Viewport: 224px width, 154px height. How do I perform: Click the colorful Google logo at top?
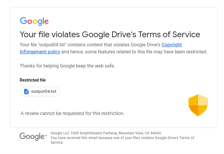[34, 21]
